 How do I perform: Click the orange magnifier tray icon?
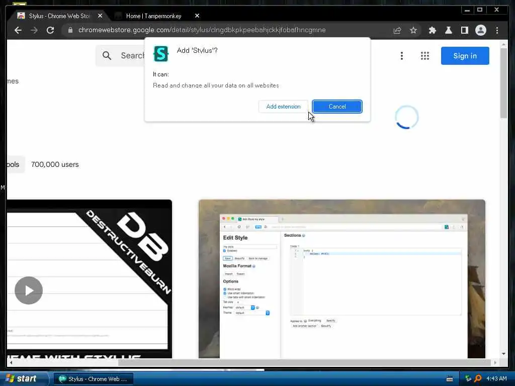click(x=478, y=379)
